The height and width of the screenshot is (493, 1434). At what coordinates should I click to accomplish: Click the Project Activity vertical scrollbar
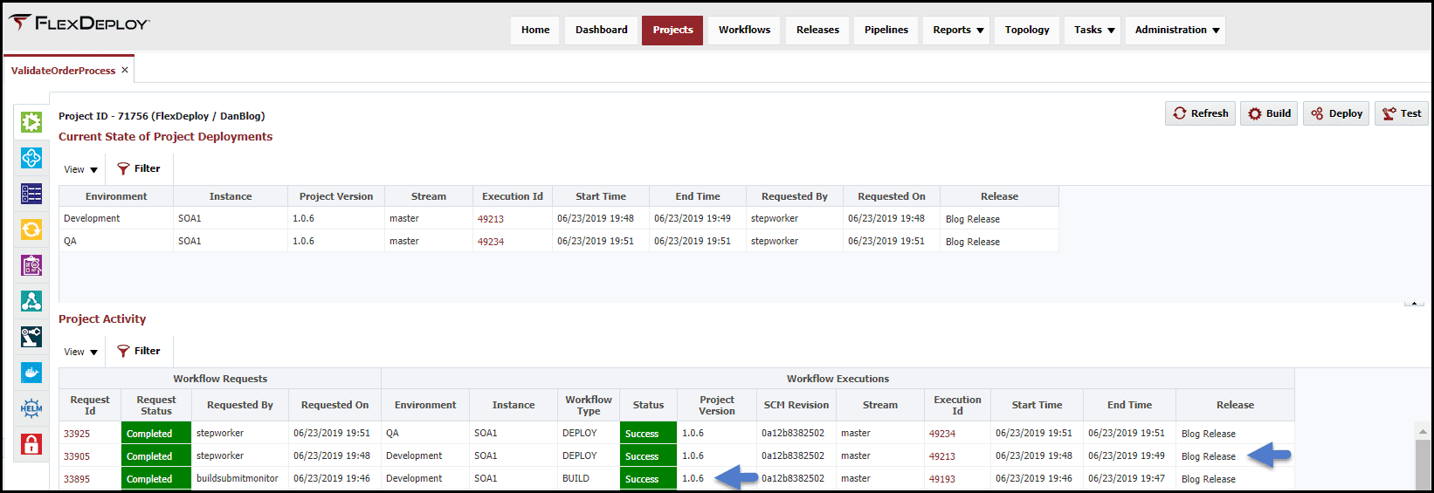[x=1424, y=456]
